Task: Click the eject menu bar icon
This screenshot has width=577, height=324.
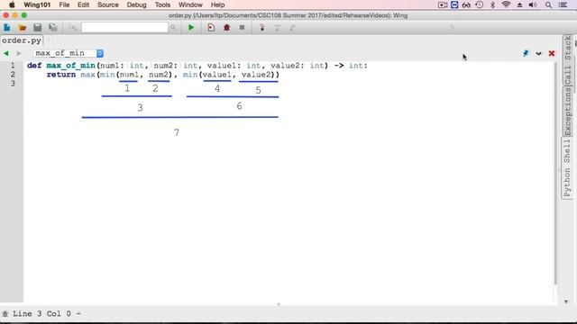Action: pyautogui.click(x=519, y=4)
